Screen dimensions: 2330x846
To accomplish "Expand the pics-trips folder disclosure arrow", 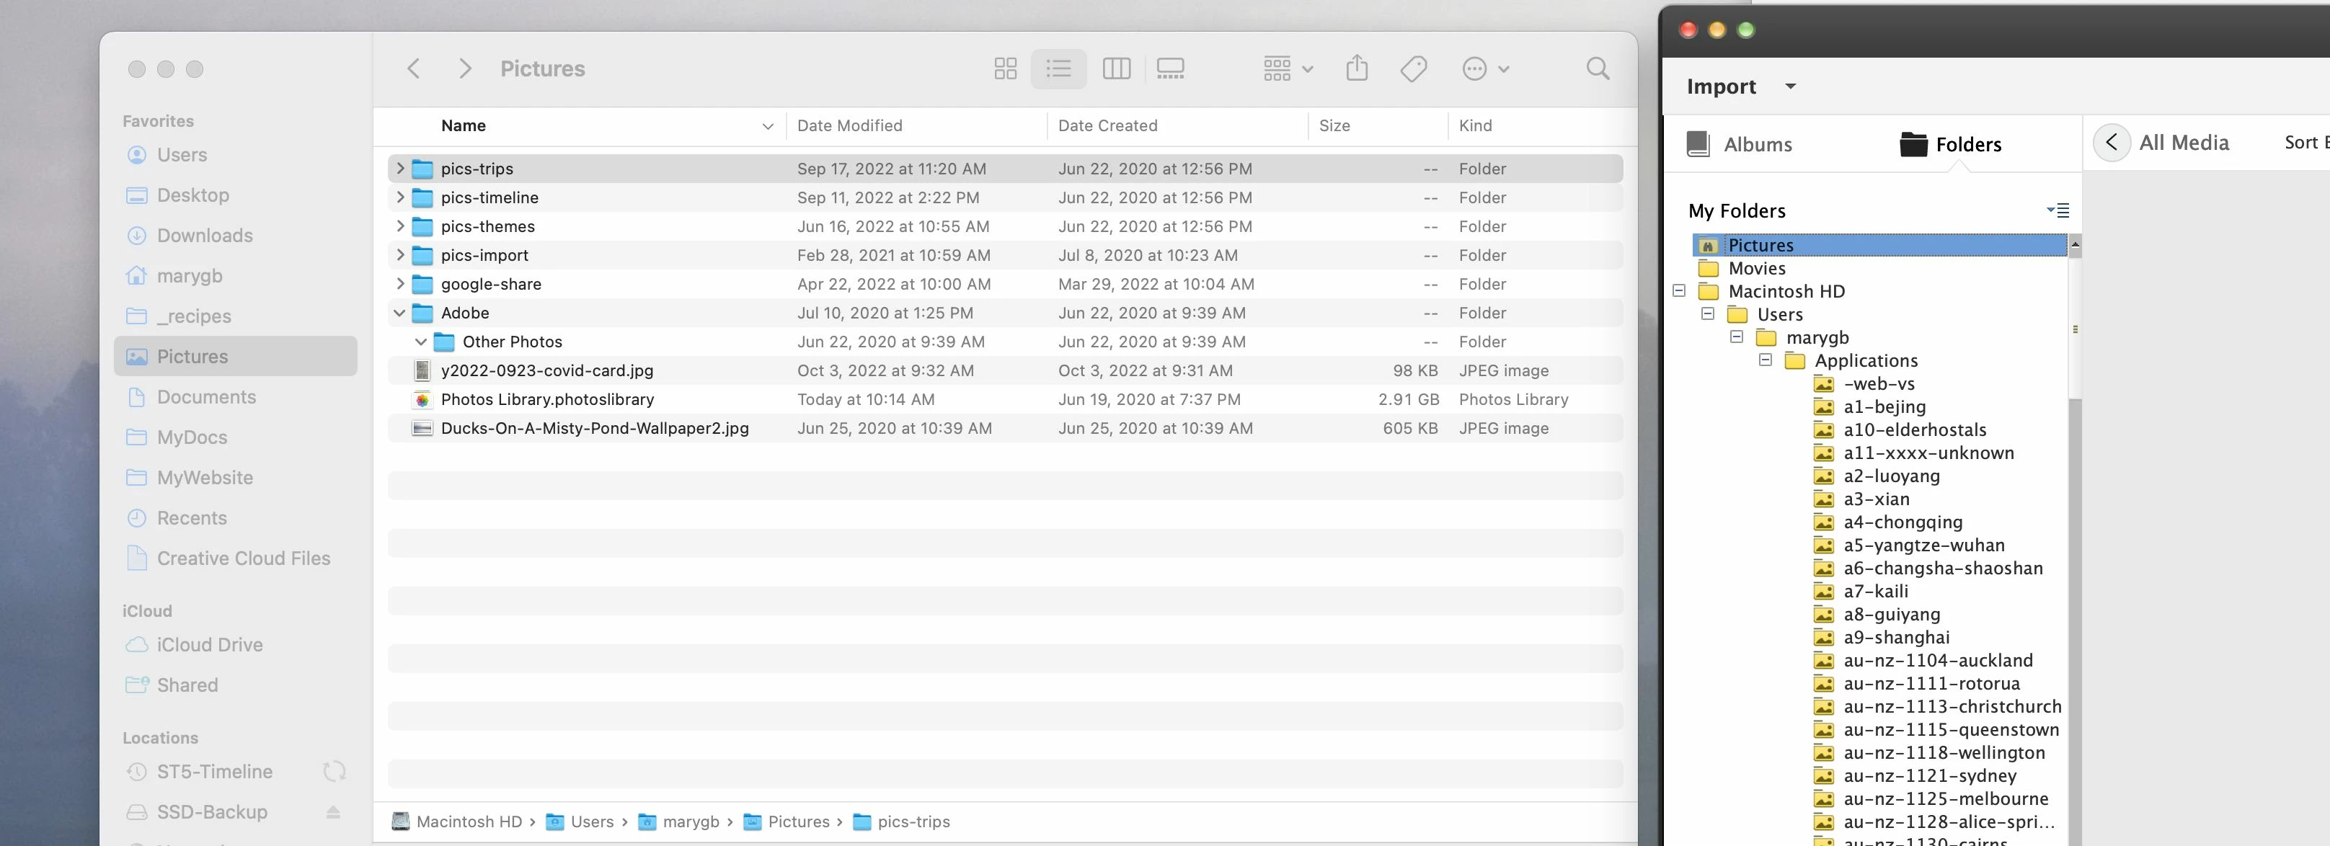I will click(x=400, y=168).
